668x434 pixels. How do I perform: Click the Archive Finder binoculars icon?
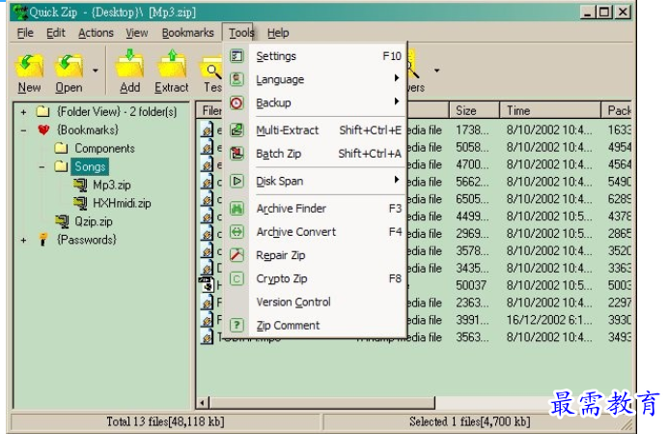237,208
